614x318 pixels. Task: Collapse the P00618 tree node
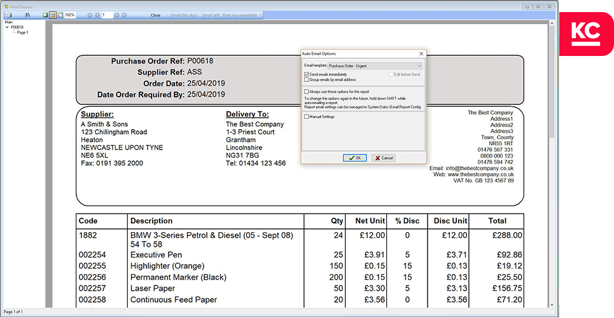click(x=6, y=27)
